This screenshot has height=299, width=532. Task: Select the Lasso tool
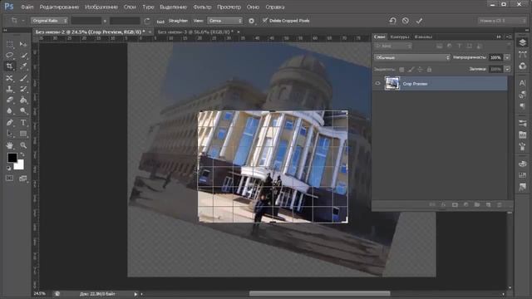tap(9, 56)
